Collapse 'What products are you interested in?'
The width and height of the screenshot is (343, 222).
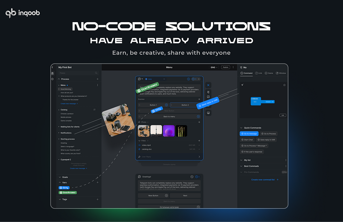pos(59,96)
